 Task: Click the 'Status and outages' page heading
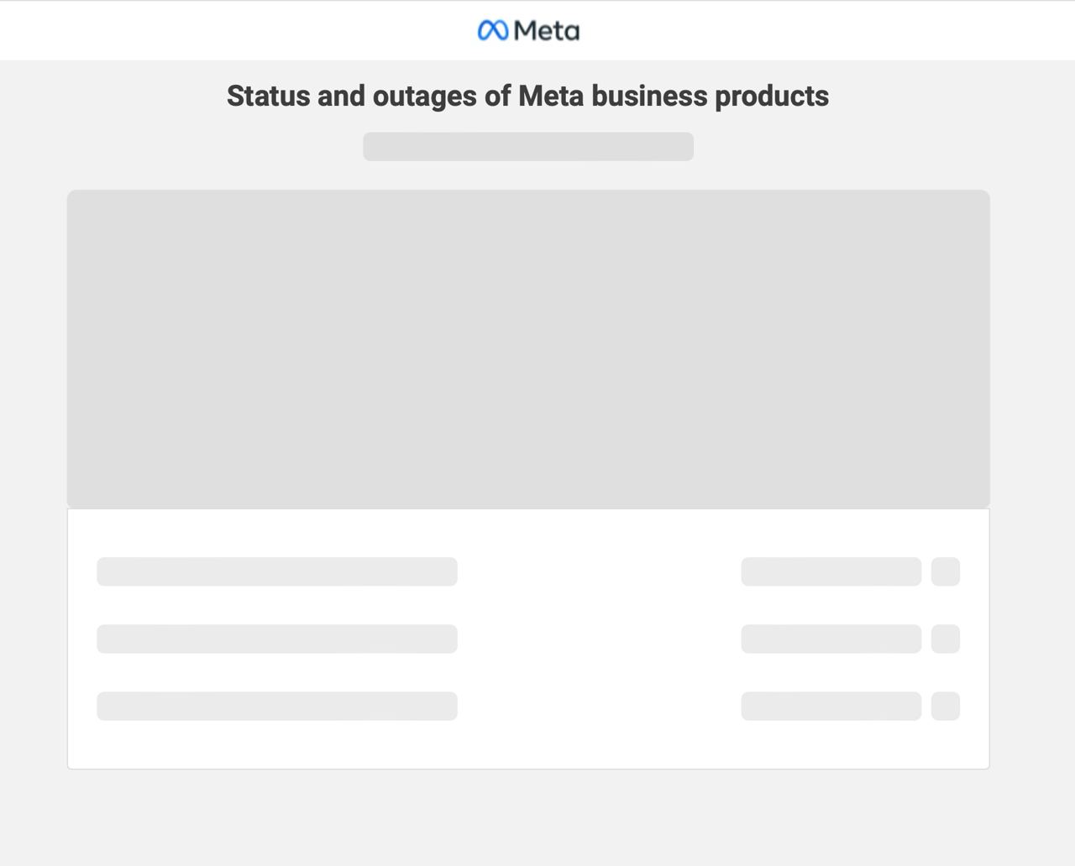pyautogui.click(x=527, y=96)
